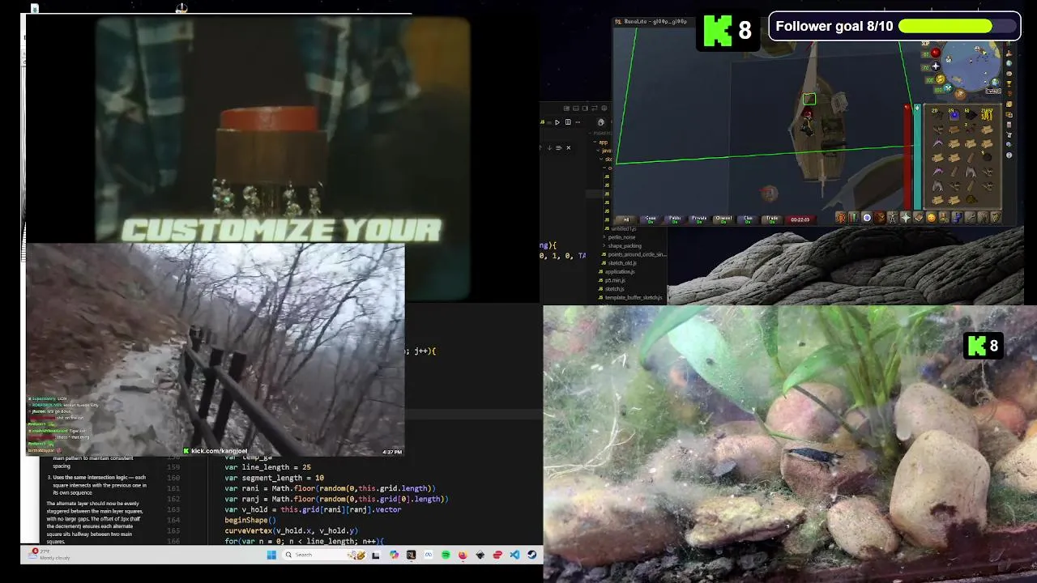Open the Windows Start menu
This screenshot has height=583, width=1037.
click(x=271, y=555)
